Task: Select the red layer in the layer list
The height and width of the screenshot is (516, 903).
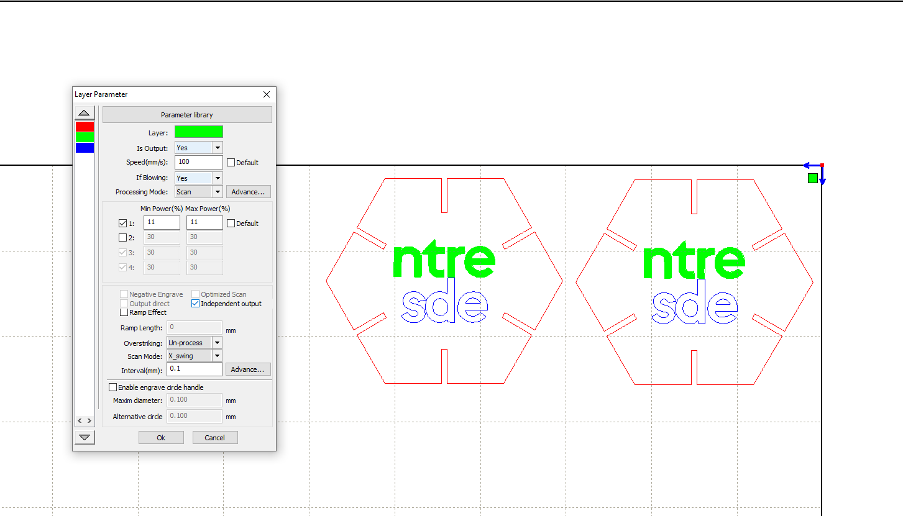Action: [x=85, y=127]
